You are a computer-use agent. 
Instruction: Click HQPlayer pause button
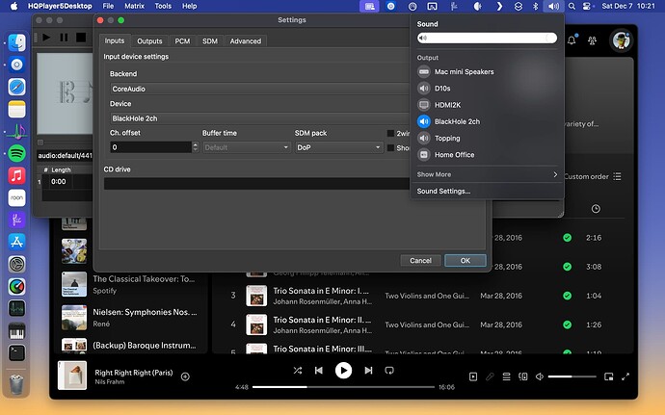click(x=64, y=38)
